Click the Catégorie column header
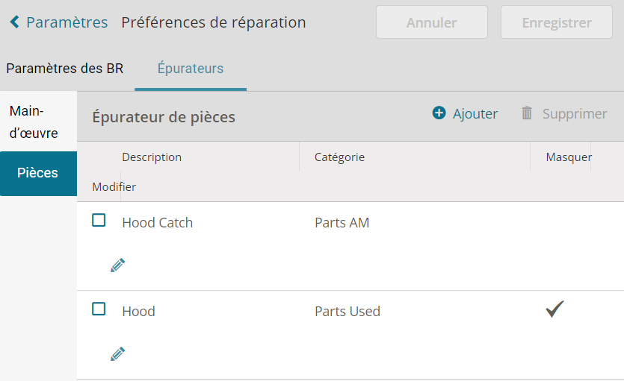This screenshot has height=381, width=624. click(x=339, y=157)
